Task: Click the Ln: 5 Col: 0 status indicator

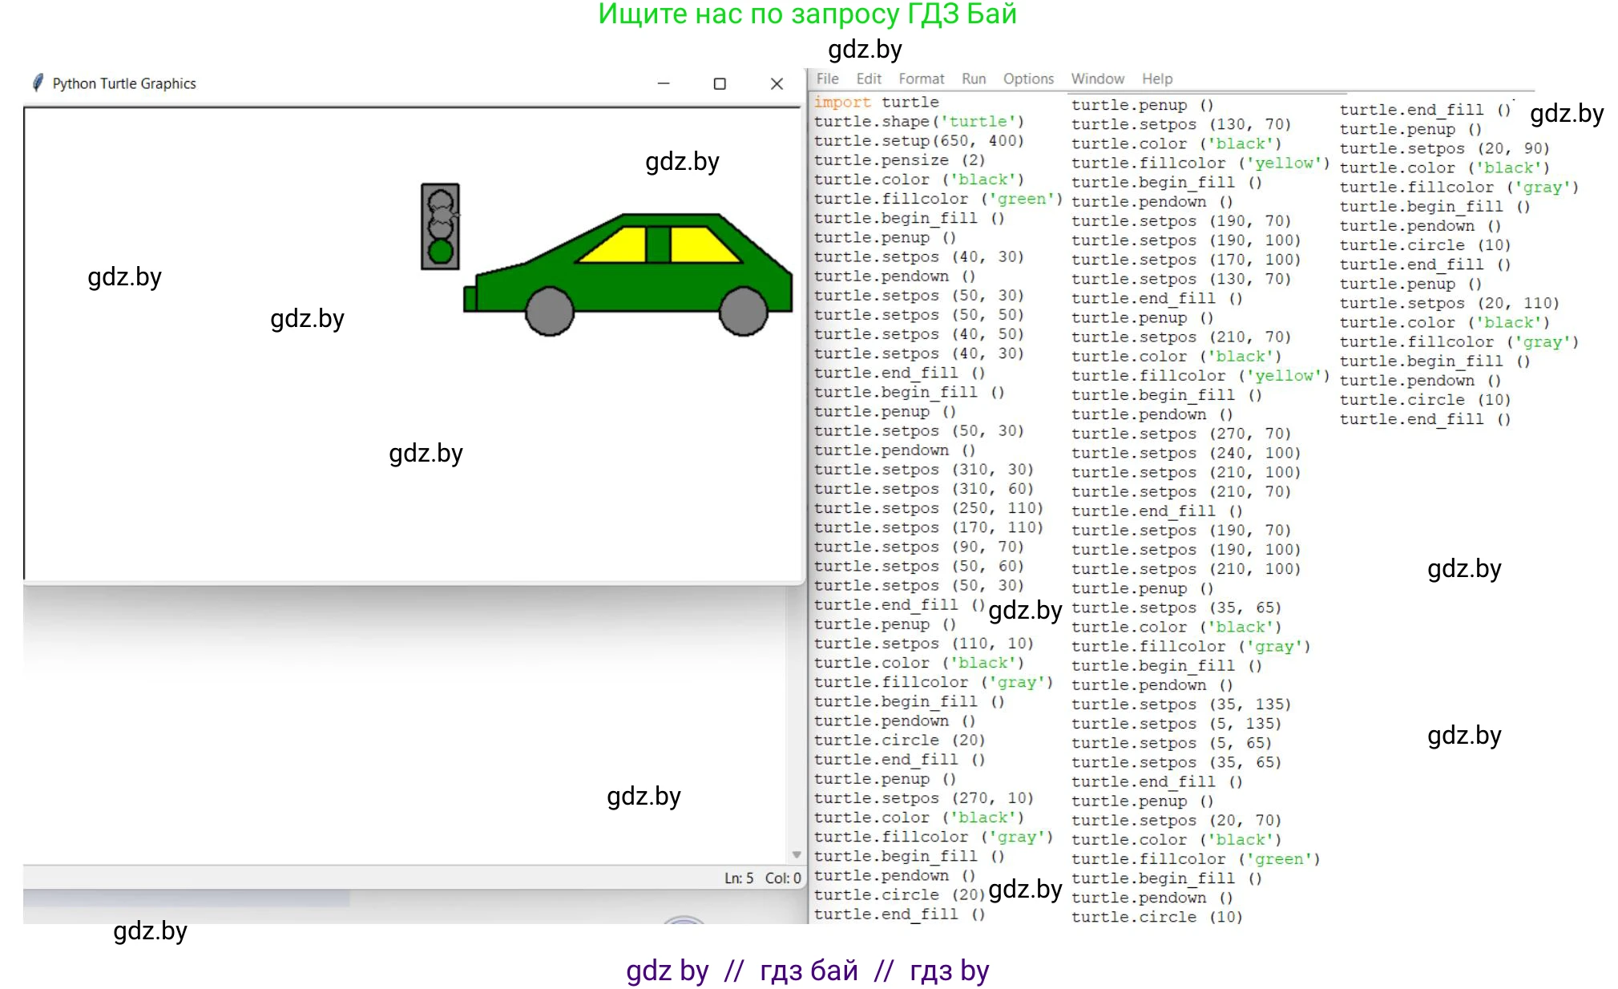Action: [x=761, y=878]
